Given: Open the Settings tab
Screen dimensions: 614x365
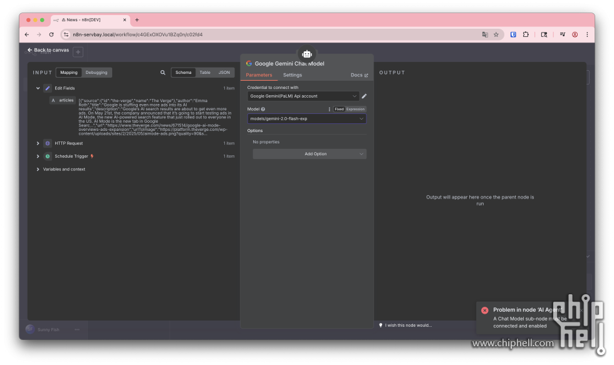Looking at the screenshot, I should pyautogui.click(x=293, y=75).
